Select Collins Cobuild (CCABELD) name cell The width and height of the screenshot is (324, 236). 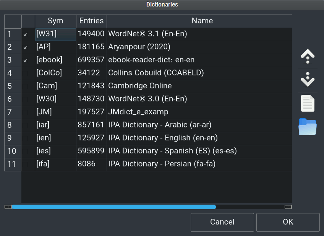pyautogui.click(x=199, y=73)
